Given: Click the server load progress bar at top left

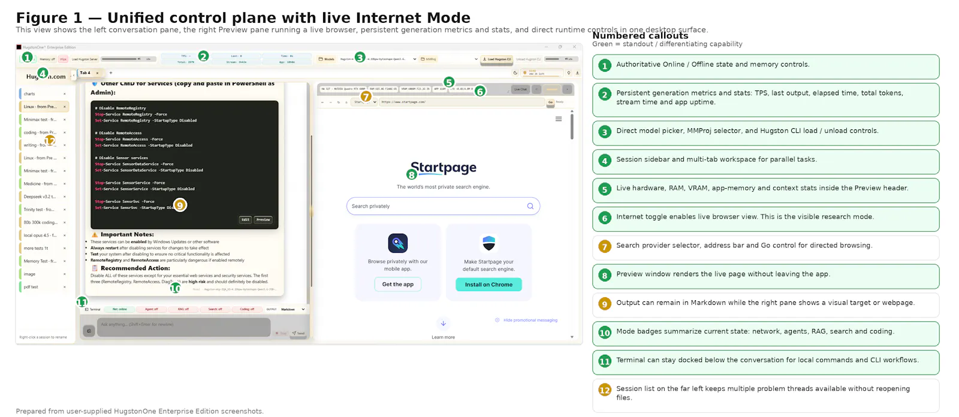Looking at the screenshot, I should (x=128, y=59).
